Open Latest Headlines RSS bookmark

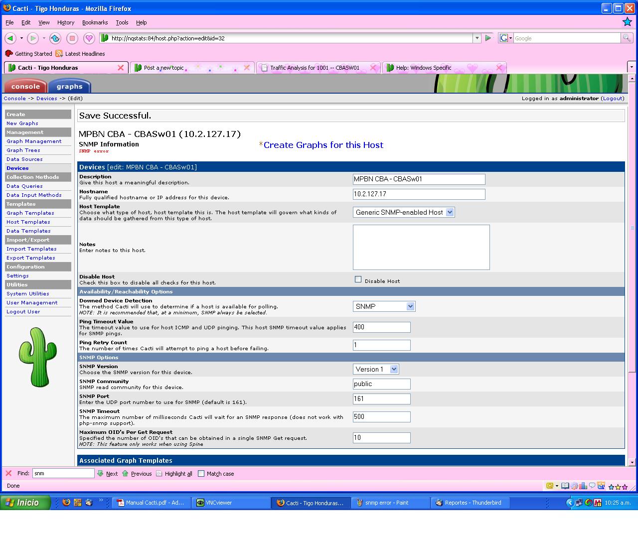click(x=80, y=54)
